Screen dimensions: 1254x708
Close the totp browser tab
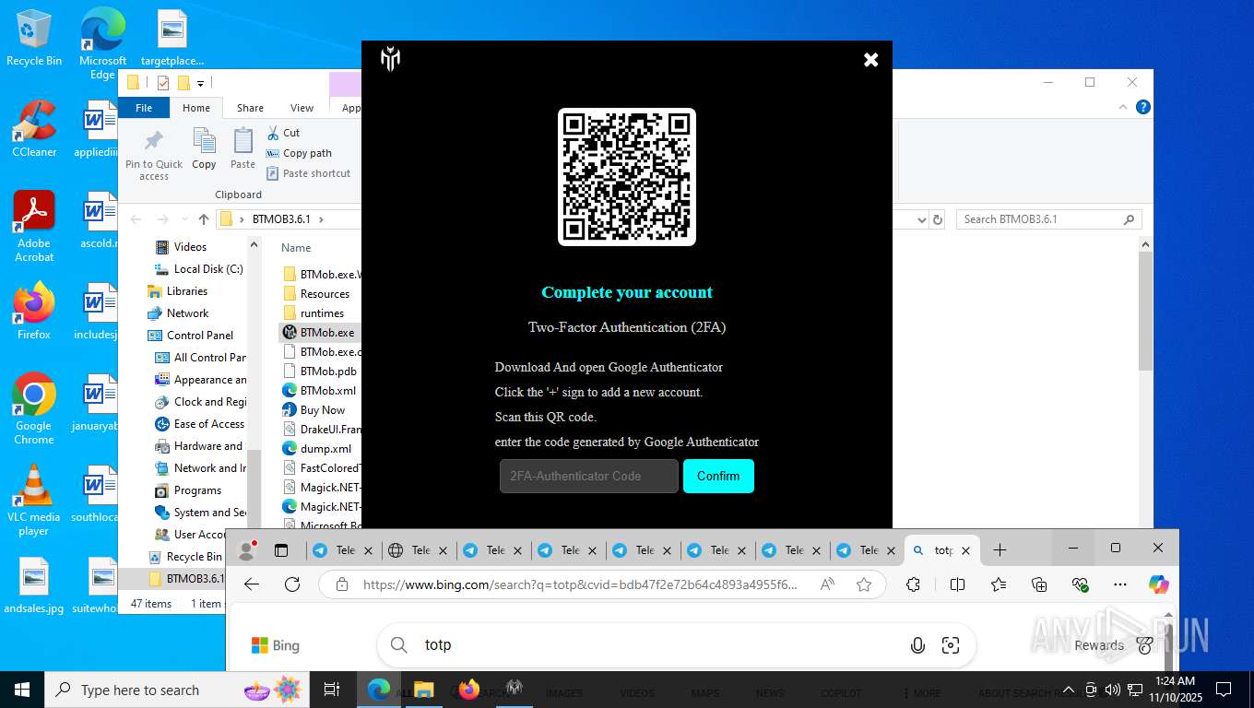pyautogui.click(x=965, y=550)
